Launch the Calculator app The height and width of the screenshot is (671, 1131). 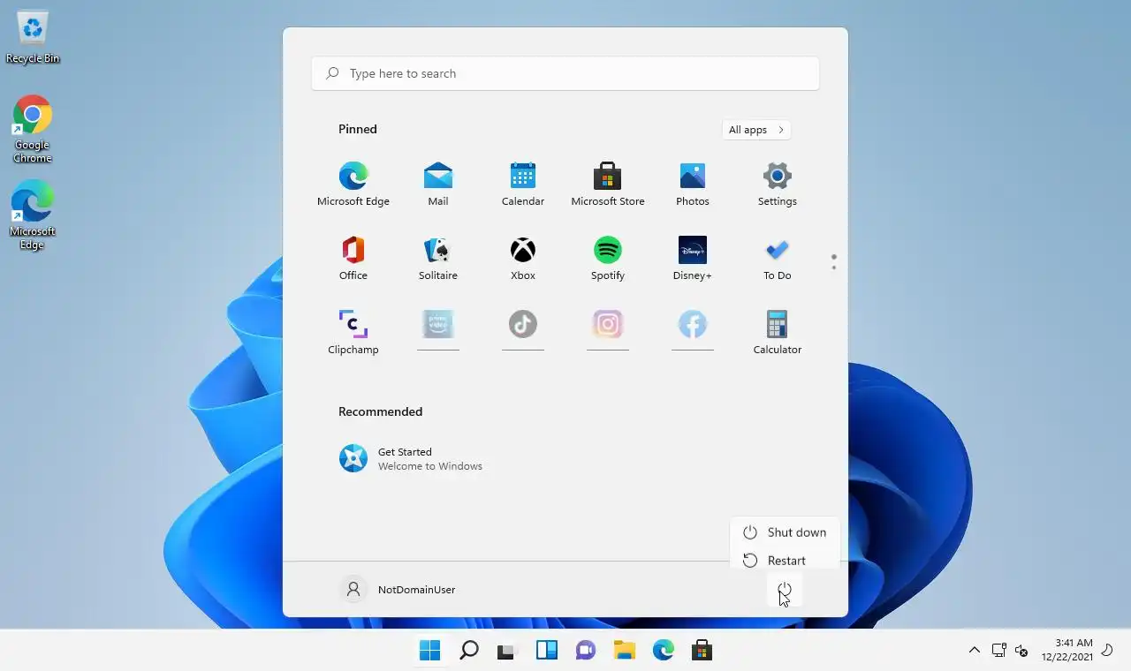pyautogui.click(x=778, y=333)
